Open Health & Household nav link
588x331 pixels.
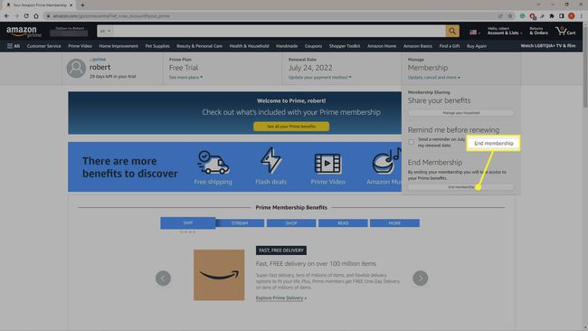pos(249,46)
